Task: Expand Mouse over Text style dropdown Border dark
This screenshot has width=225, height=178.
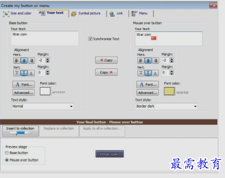Action: coord(166,106)
